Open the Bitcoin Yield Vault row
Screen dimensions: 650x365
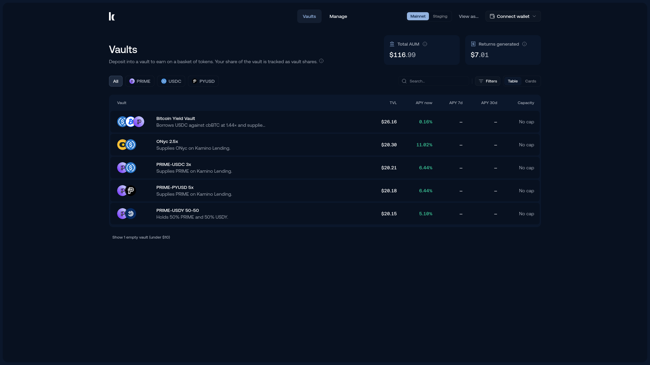[325, 122]
